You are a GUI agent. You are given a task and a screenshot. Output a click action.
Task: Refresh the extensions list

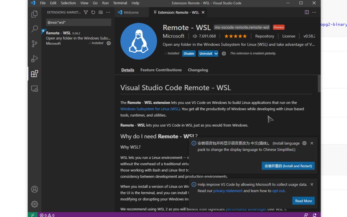(93, 12)
